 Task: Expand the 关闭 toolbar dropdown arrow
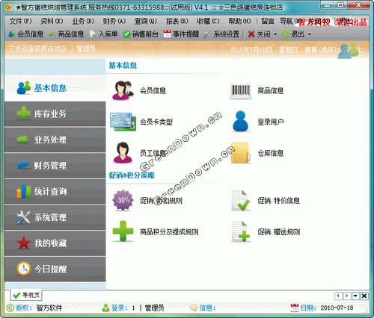(275, 34)
